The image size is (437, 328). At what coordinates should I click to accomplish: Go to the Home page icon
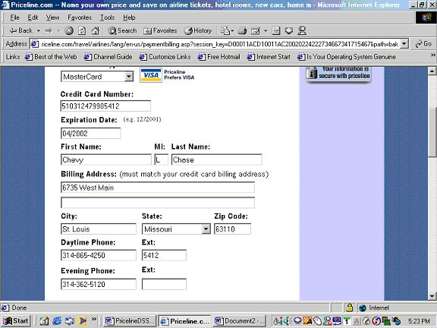96,30
